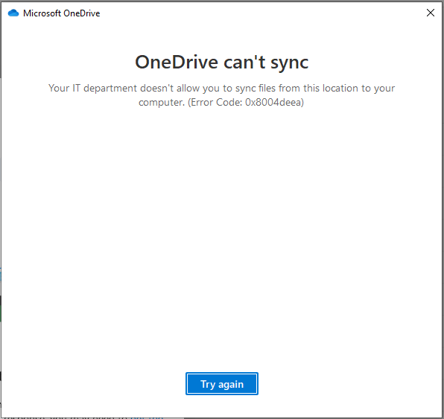Click the Try again button
The width and height of the screenshot is (444, 419).
(x=222, y=383)
